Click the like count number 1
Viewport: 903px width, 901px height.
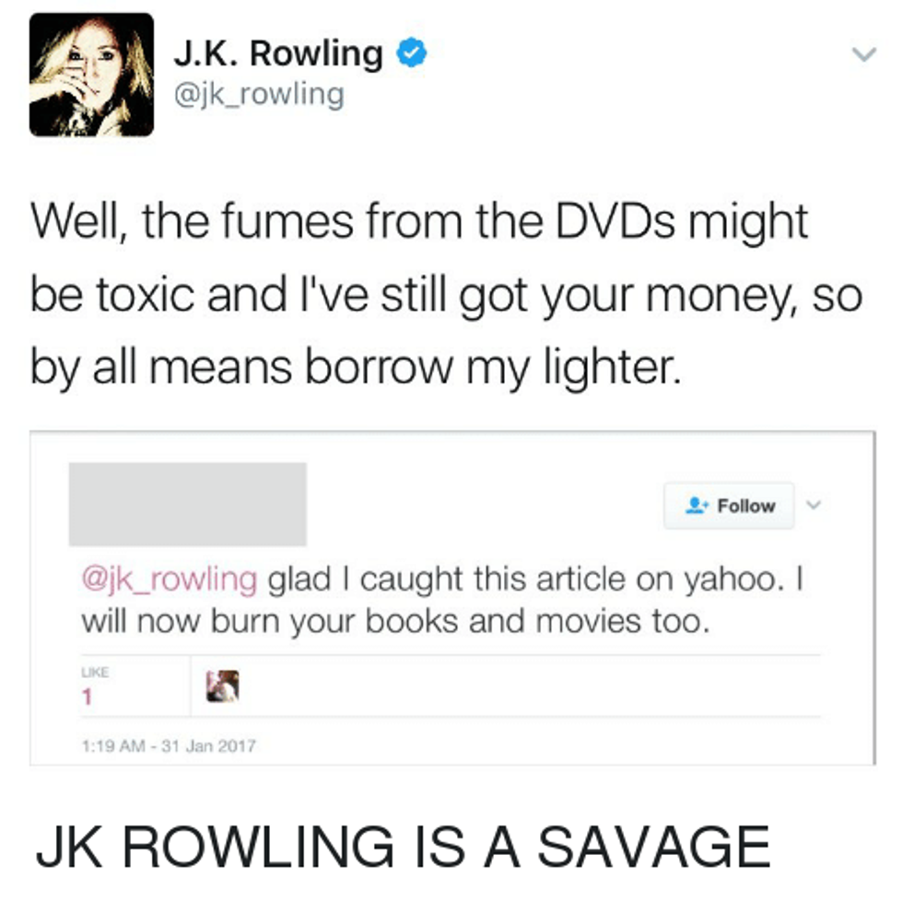pyautogui.click(x=87, y=697)
